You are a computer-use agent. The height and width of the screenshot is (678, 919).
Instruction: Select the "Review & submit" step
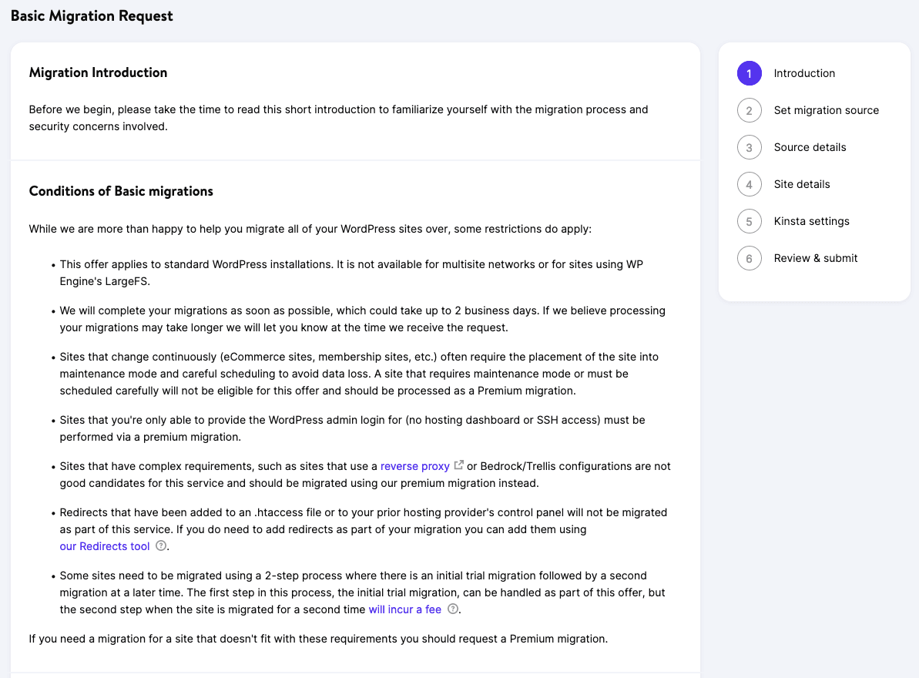(x=815, y=258)
